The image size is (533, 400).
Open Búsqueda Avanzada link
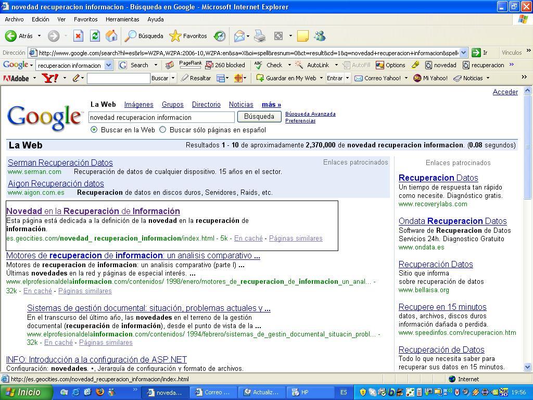[310, 114]
